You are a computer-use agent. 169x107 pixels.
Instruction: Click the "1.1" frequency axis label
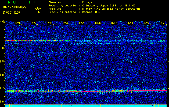click(2, 35)
